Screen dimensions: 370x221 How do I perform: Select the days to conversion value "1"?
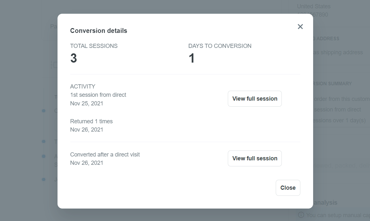tap(192, 58)
